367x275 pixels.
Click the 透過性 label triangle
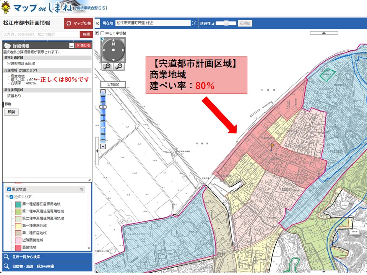click(213, 23)
